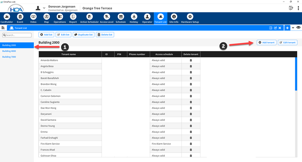Delete tenant Amanda Walters with trash icon
Screen dimensions: 302x162
(x=191, y=60)
